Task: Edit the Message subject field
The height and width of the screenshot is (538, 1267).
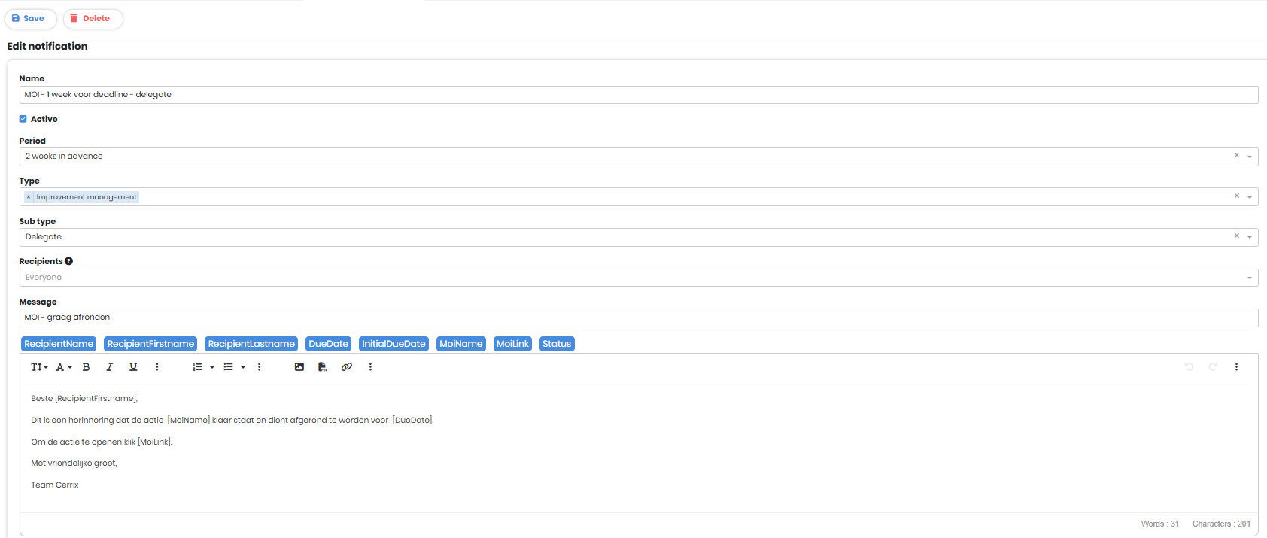Action: pos(639,318)
